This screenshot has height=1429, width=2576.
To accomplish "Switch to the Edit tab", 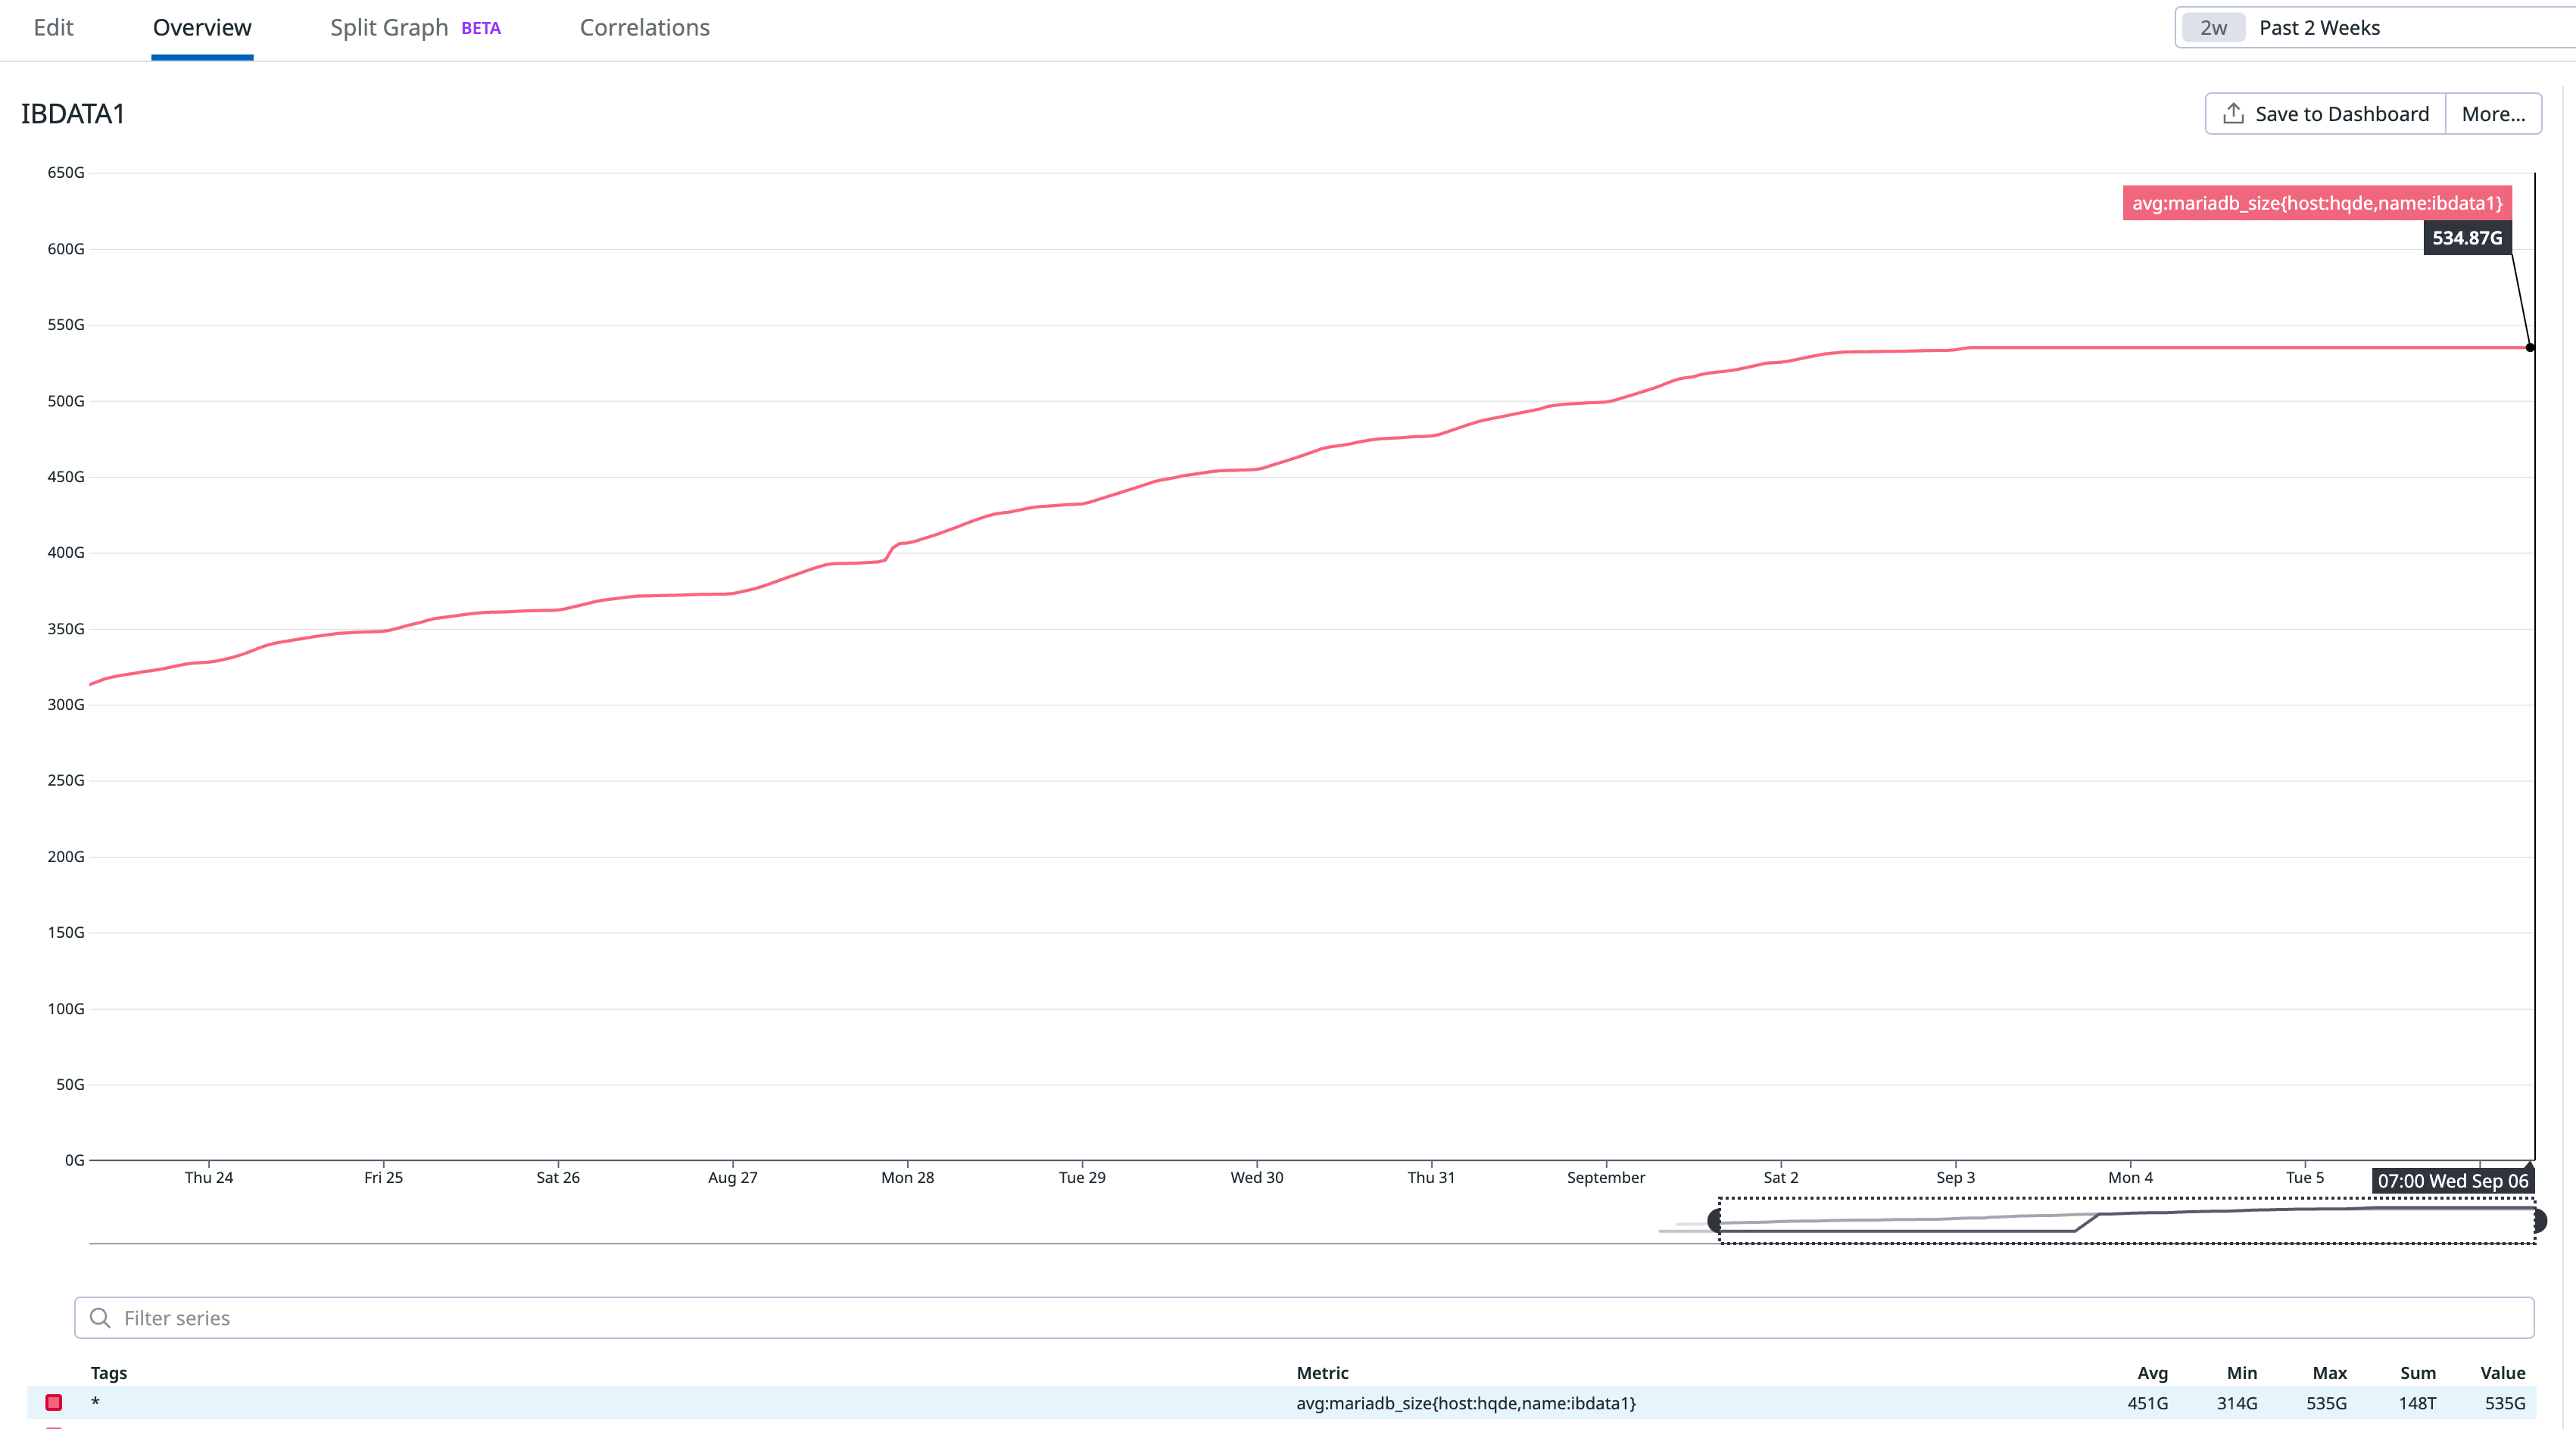I will (53, 28).
